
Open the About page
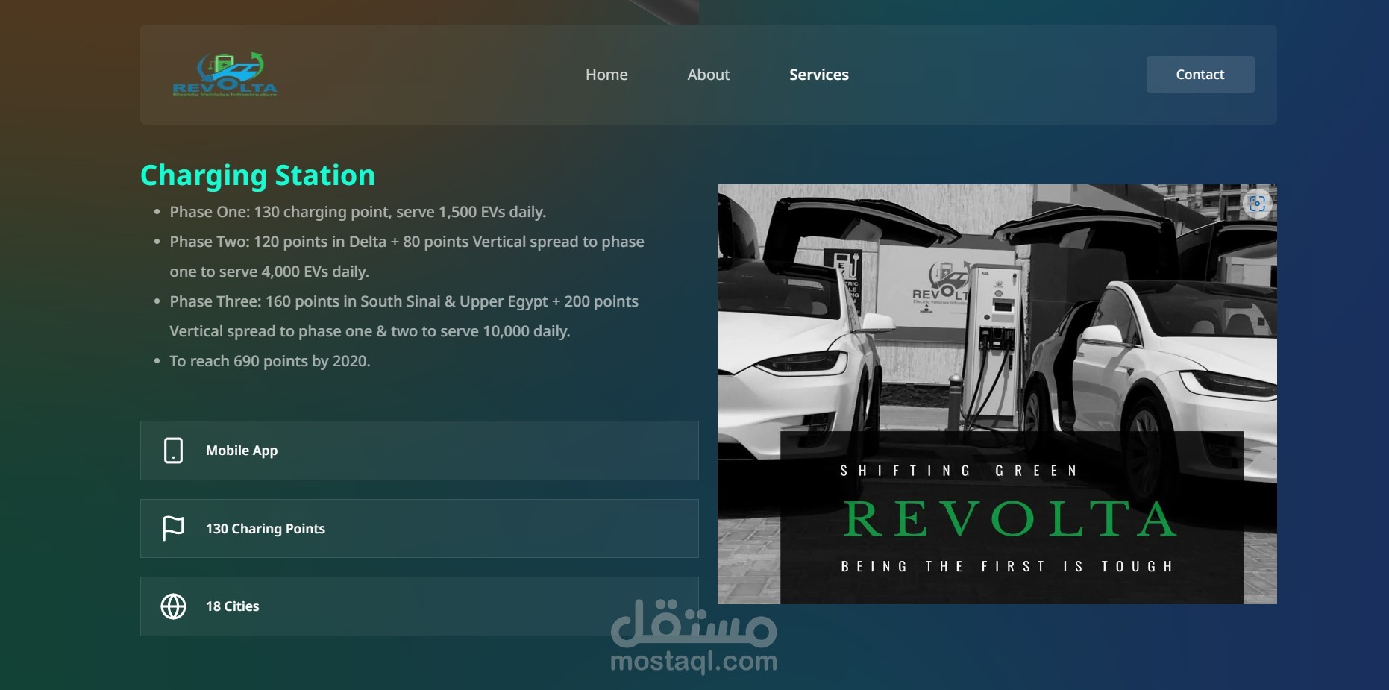[709, 75]
